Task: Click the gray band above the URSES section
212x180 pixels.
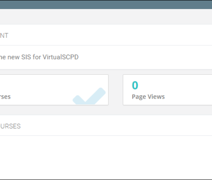Action: click(x=106, y=110)
